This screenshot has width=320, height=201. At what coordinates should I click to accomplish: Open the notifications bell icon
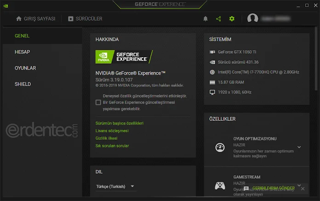click(x=206, y=19)
